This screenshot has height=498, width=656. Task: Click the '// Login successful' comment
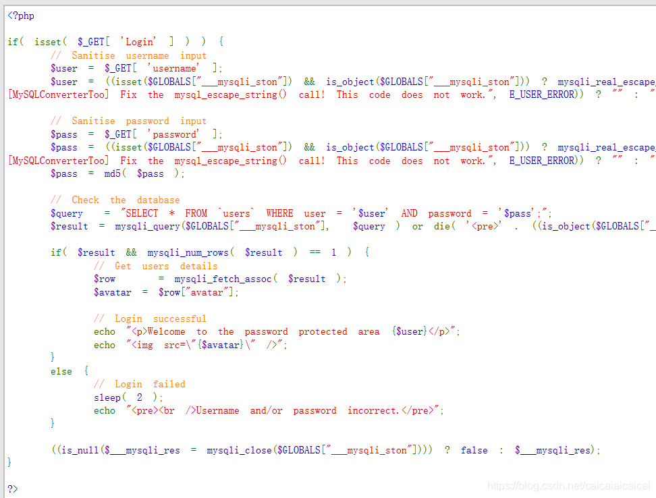point(151,319)
